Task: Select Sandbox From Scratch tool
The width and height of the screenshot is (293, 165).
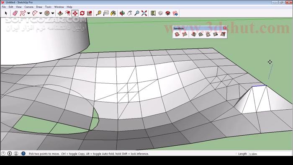Action: [185, 34]
